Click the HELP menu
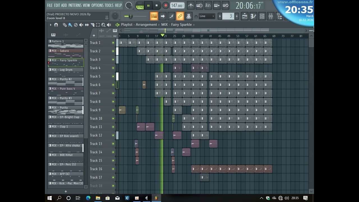Image resolution: width=359 pixels, height=202 pixels. tap(118, 5)
